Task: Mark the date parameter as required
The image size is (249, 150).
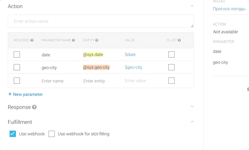Action: point(17,54)
